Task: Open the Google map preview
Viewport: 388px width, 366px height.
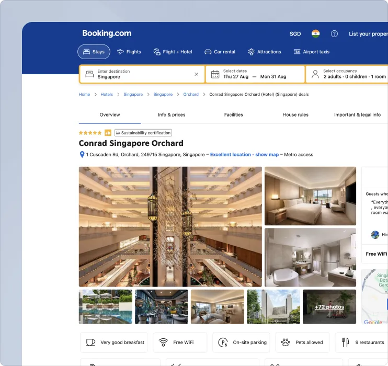Action: (x=374, y=296)
